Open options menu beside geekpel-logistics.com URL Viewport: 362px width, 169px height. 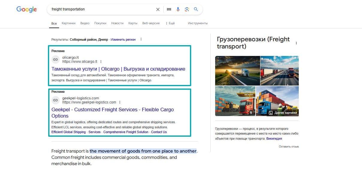pos(120,102)
